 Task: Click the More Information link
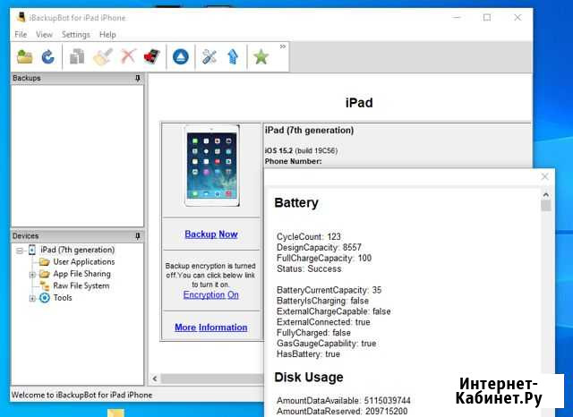pyautogui.click(x=211, y=328)
